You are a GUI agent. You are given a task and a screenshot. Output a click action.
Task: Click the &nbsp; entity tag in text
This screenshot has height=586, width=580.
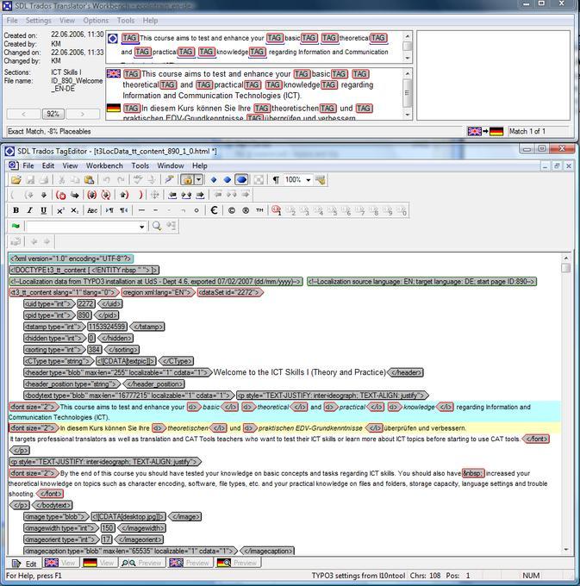point(473,473)
